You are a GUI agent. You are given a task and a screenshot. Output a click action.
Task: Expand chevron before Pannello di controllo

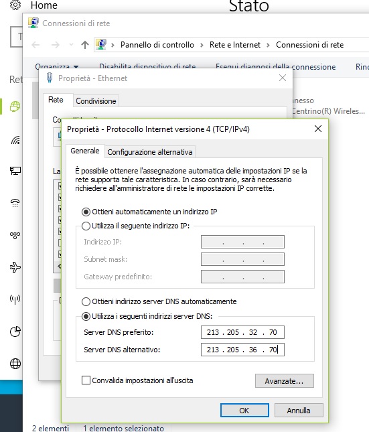coord(113,45)
